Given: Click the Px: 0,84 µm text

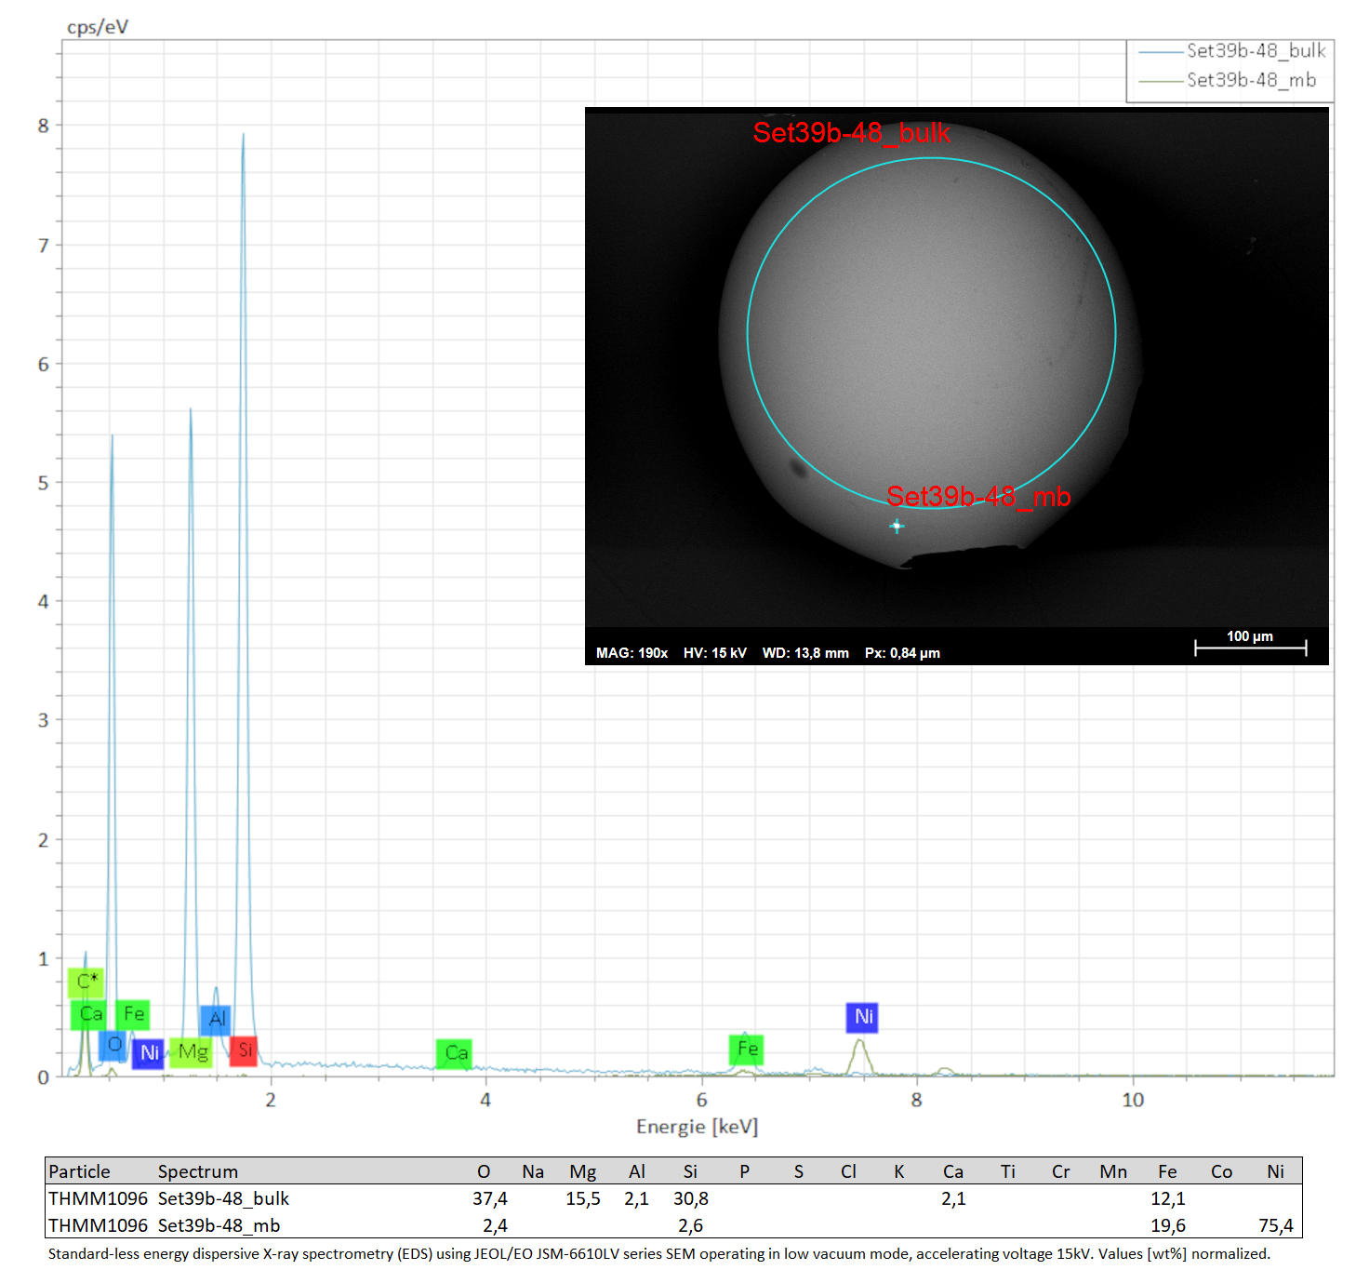Looking at the screenshot, I should pyautogui.click(x=902, y=653).
